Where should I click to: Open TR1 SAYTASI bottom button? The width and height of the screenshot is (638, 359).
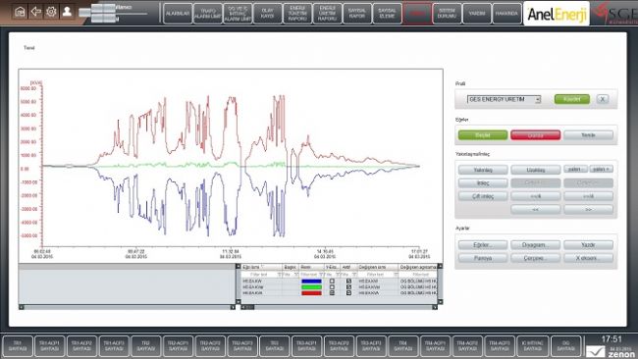pos(18,346)
